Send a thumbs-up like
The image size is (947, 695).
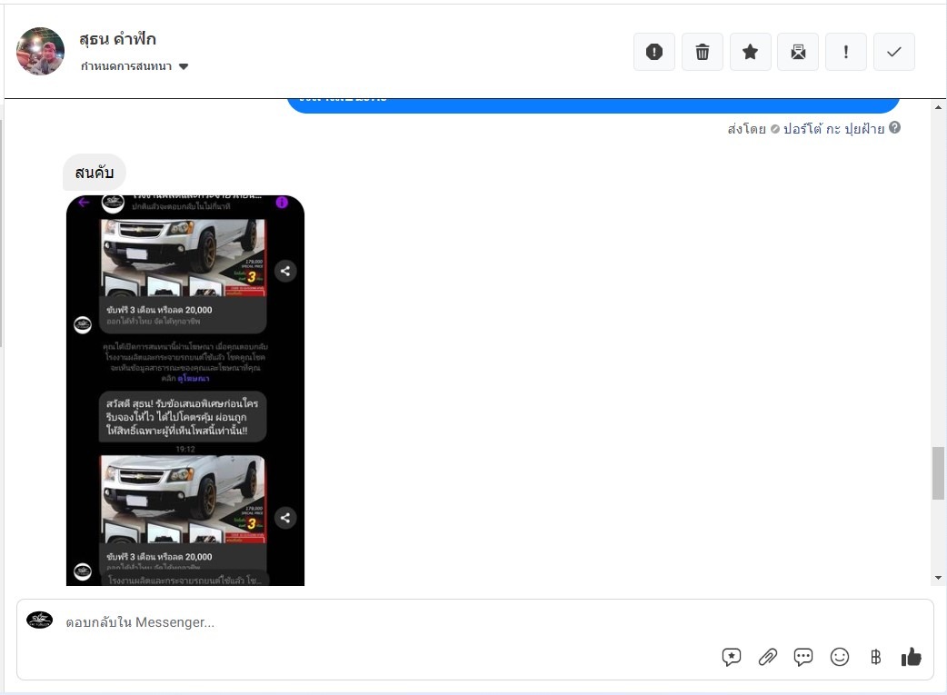(911, 657)
